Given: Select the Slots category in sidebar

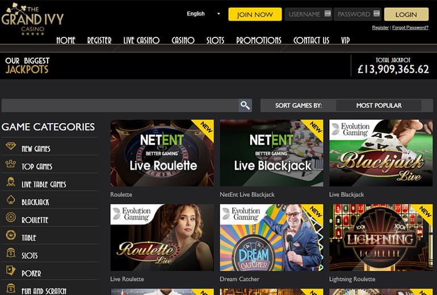Looking at the screenshot, I should pos(30,256).
